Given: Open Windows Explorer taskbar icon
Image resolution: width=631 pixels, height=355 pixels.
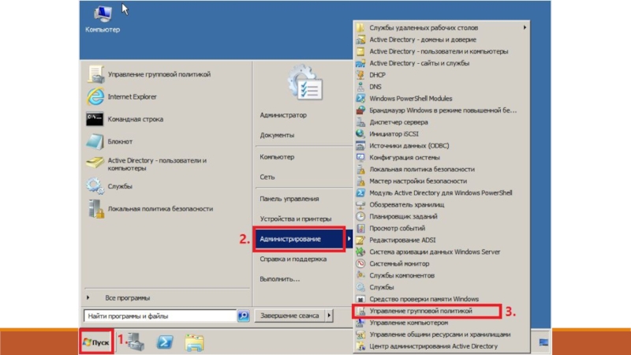Looking at the screenshot, I should point(194,342).
